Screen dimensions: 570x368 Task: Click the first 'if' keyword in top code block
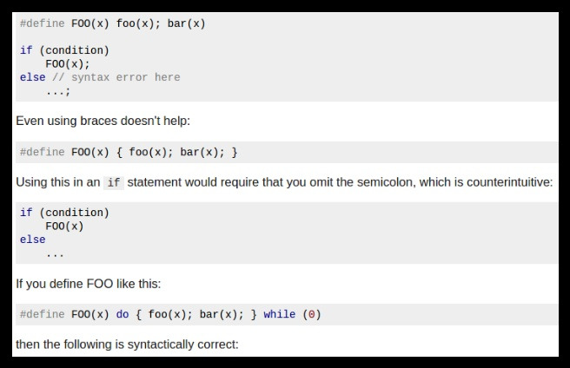(x=26, y=50)
